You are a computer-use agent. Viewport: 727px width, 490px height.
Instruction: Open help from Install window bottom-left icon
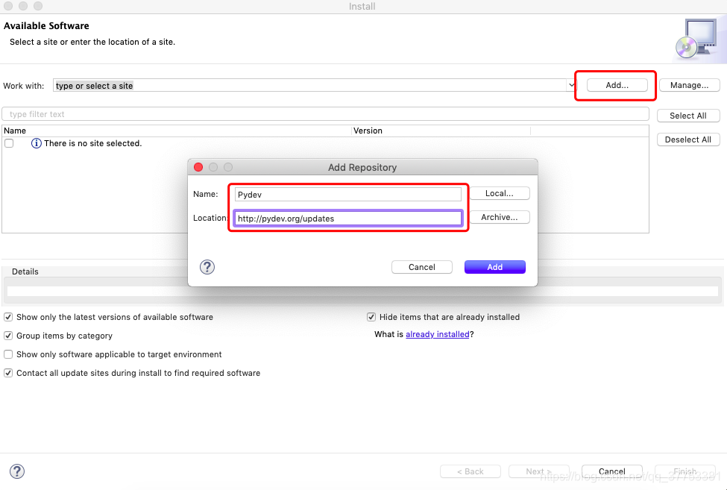point(17,471)
